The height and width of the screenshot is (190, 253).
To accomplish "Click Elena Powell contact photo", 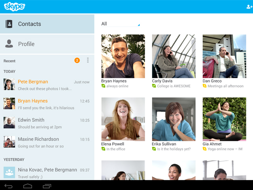I will point(123,119).
